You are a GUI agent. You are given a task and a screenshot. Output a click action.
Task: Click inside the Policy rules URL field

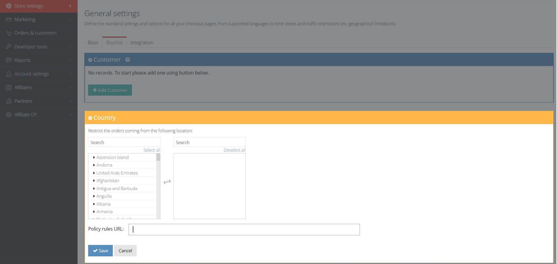coord(244,229)
